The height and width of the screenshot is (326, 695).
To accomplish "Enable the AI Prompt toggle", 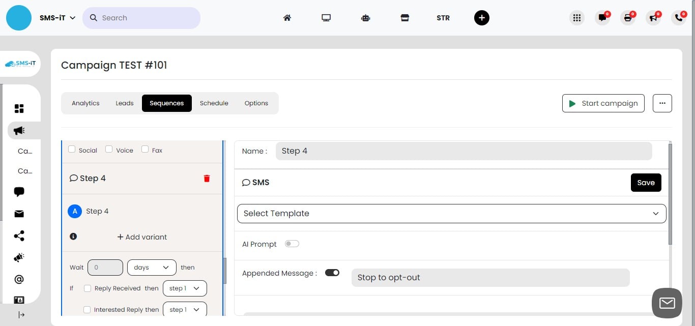I will point(292,244).
